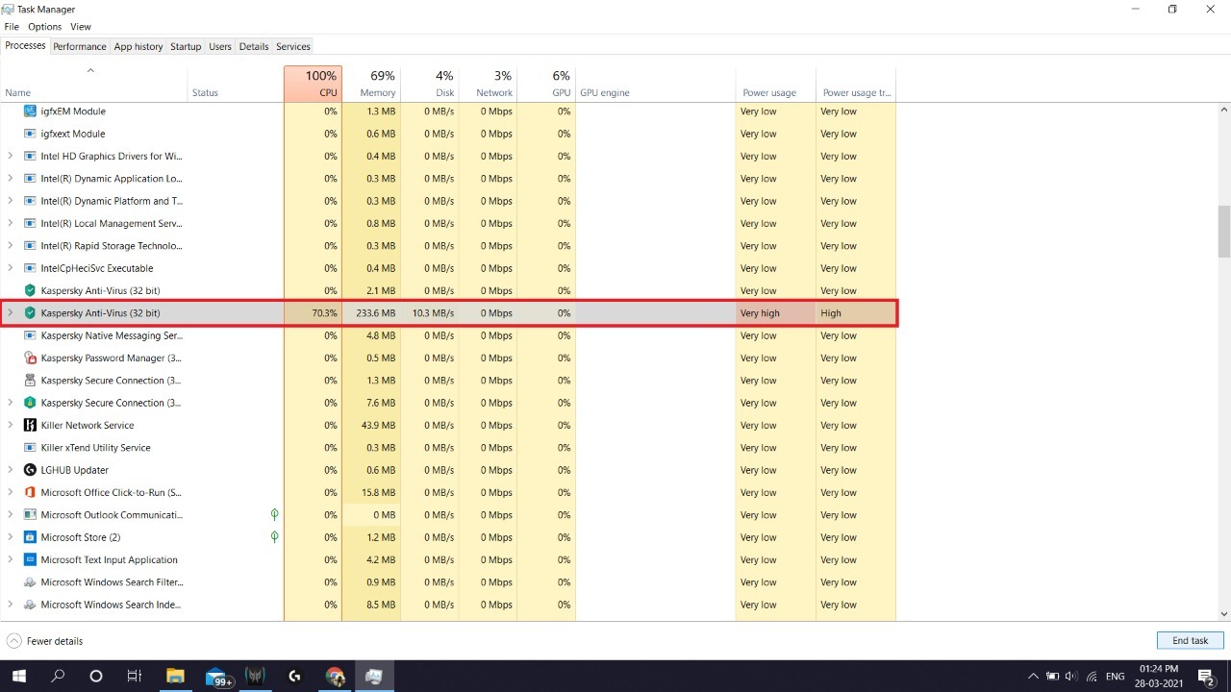Image resolution: width=1231 pixels, height=692 pixels.
Task: Click the highlighted Kaspersky Anti-Virus shield icon
Action: 30,313
